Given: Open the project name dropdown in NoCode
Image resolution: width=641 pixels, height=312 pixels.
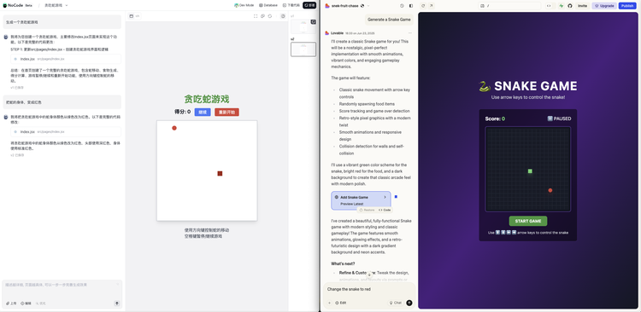Looking at the screenshot, I should 56,5.
